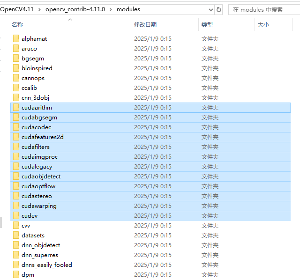
Task: Click the cudabgsegm folder icon
Action: (x=16, y=118)
